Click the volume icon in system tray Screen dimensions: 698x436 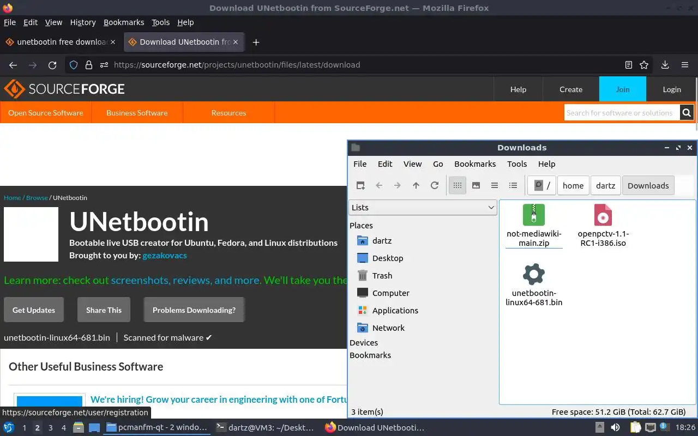[615, 428]
